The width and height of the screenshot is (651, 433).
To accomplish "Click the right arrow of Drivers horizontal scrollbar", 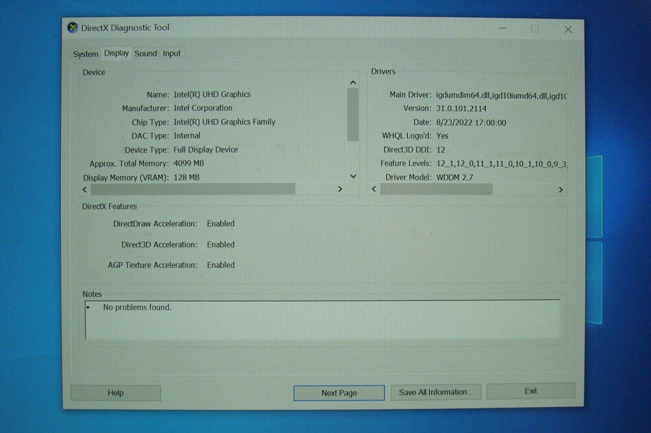I will (561, 189).
